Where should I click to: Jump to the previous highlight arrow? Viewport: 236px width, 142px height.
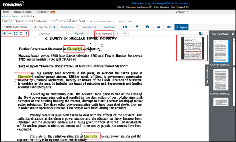(118, 33)
